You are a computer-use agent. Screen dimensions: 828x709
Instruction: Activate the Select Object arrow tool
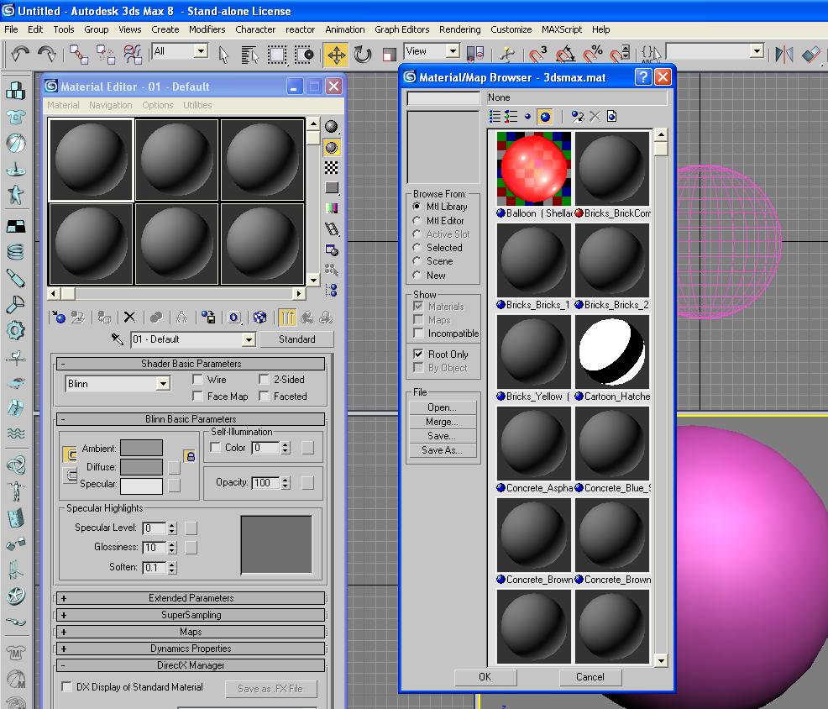tap(223, 54)
